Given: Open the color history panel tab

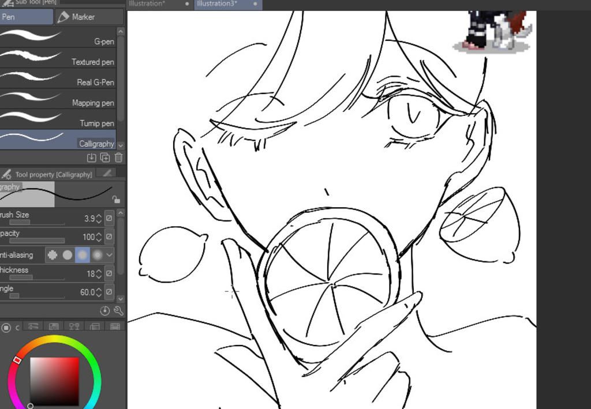Looking at the screenshot, I should point(115,327).
